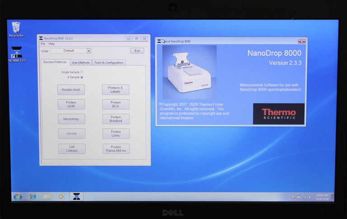347x219 pixels.
Task: Launch Internet Explorer from the taskbar
Action: click(x=33, y=196)
